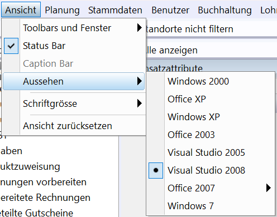Screen dimensions: 277x217
Task: Click 'vorbereitete Rechnungen' list entry
Action: (45, 198)
